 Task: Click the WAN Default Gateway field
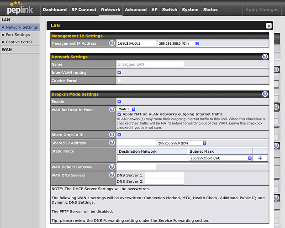pos(136,167)
